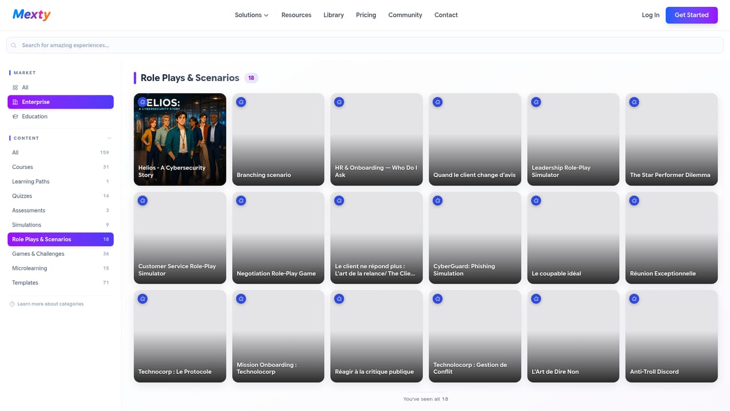Filter content by Assessments
The image size is (730, 411).
(60, 211)
